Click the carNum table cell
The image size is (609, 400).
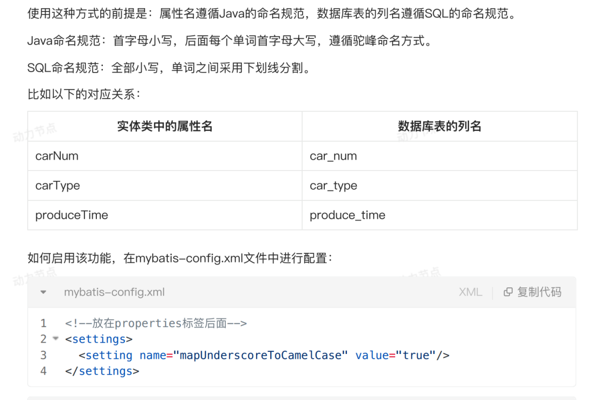coord(57,156)
